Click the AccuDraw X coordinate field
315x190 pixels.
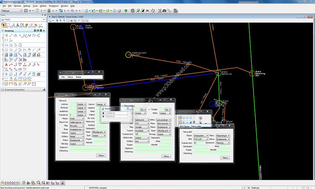point(116,113)
